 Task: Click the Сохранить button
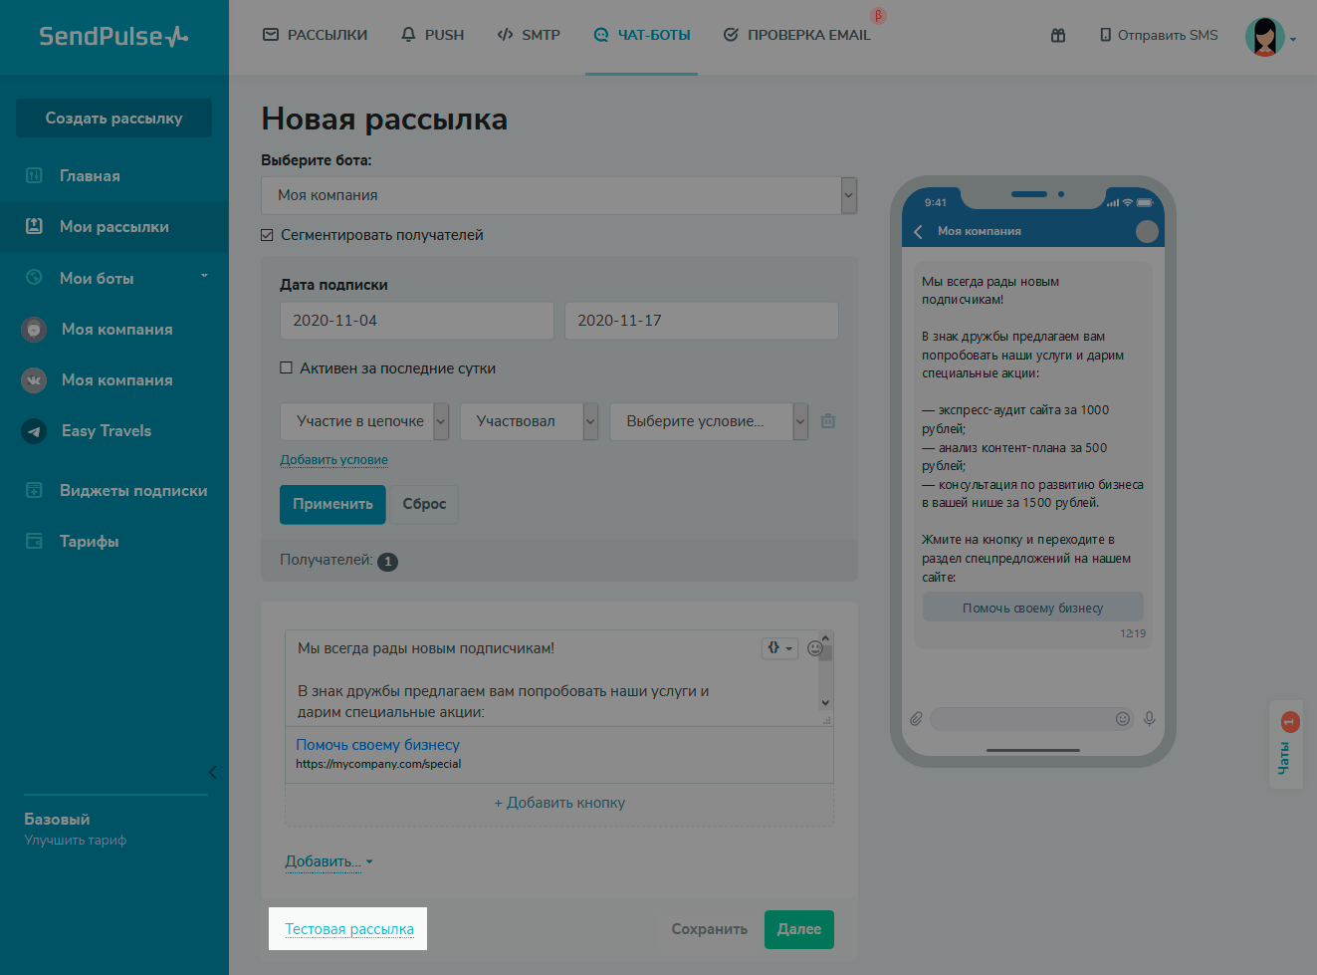pyautogui.click(x=709, y=929)
